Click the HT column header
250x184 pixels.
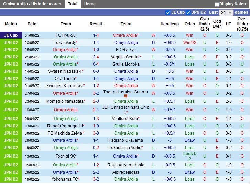click(228, 24)
